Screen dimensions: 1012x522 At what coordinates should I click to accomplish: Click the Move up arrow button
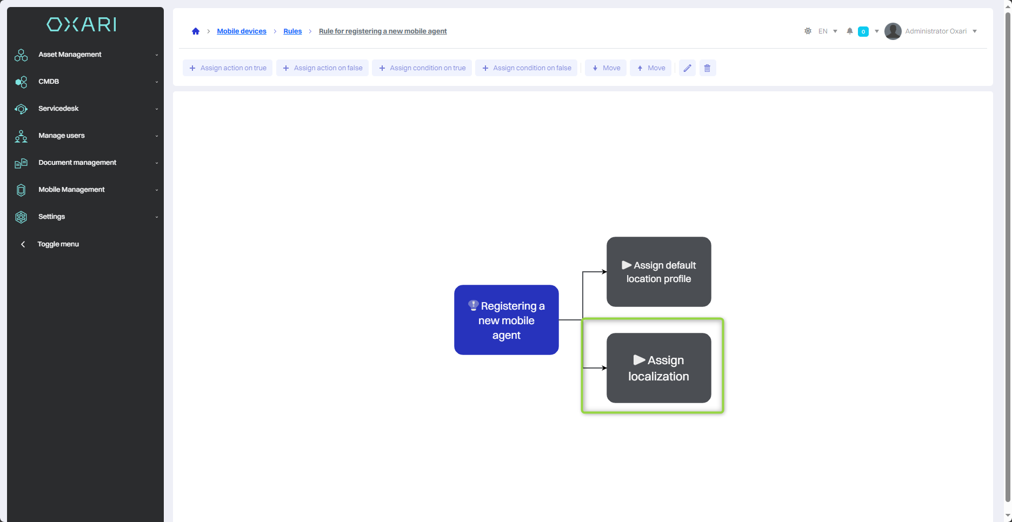650,68
